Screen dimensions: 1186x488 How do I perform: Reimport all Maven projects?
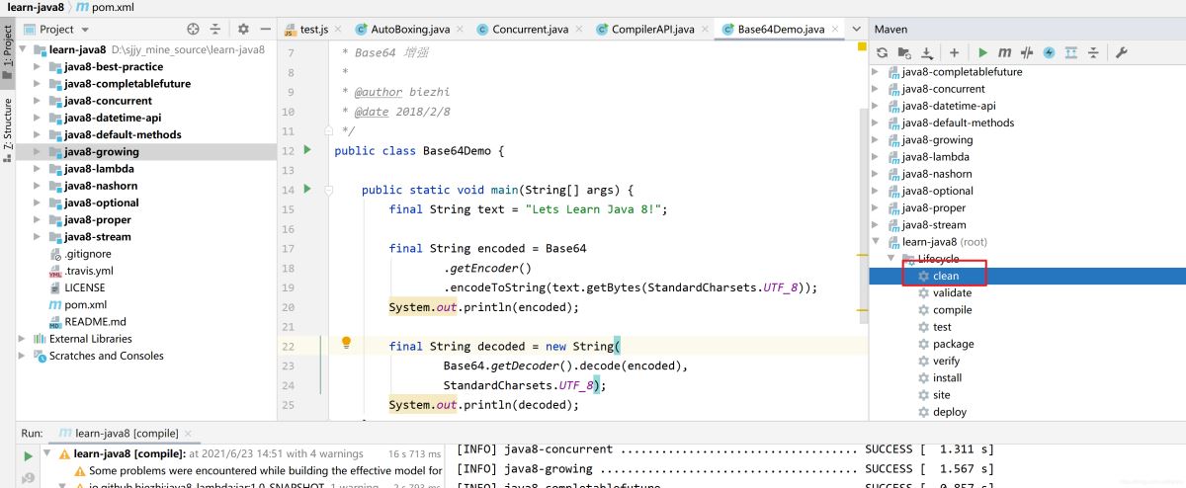coord(882,52)
